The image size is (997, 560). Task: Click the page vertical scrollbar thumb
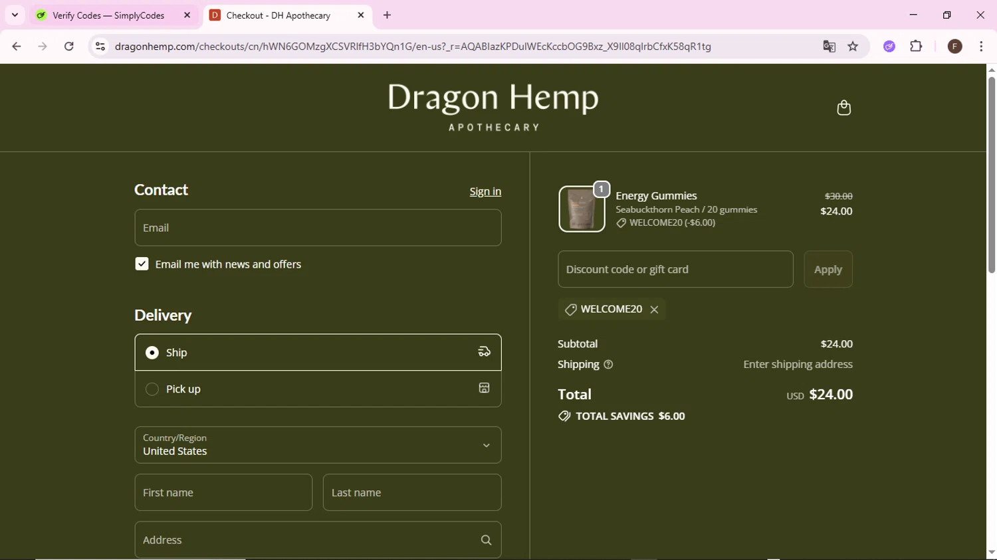click(x=991, y=174)
